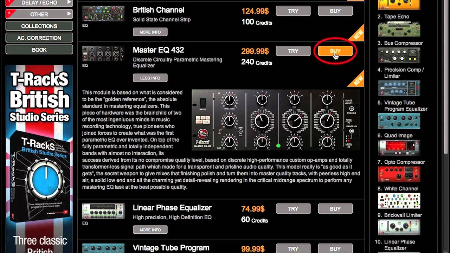Open the DELAY / ECHO category
Viewport: 450px width, 253px height.
click(x=39, y=3)
